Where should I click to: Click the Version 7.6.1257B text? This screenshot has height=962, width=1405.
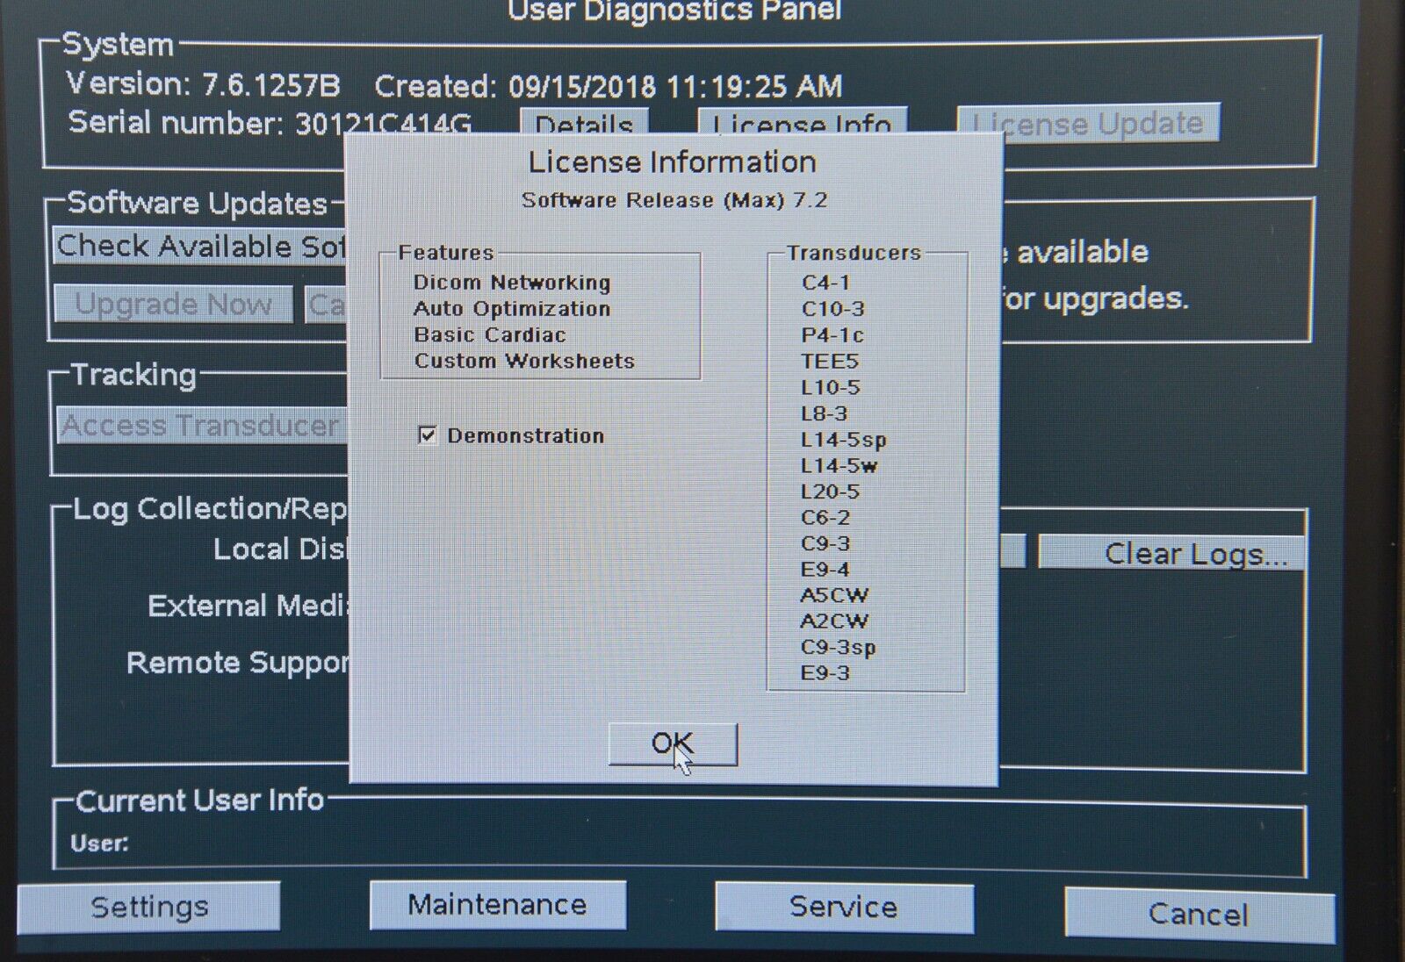(204, 84)
